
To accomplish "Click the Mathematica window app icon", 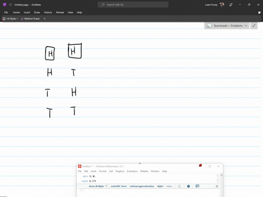I will pyautogui.click(x=79, y=166).
